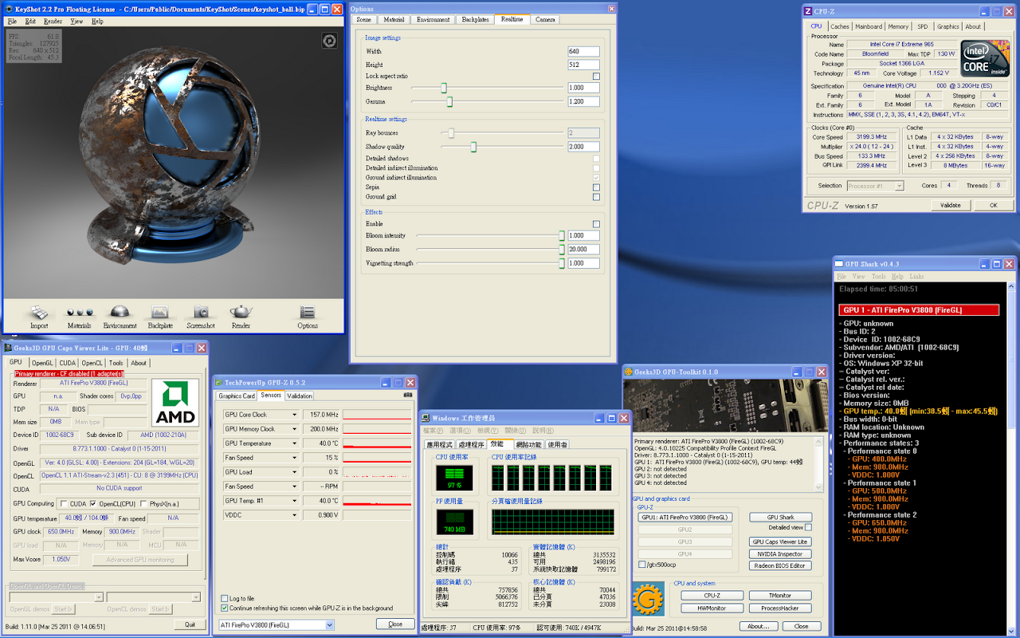Screen dimensions: 1020x638
Task: Open the Camera tab in KeyShot Options
Action: click(546, 19)
